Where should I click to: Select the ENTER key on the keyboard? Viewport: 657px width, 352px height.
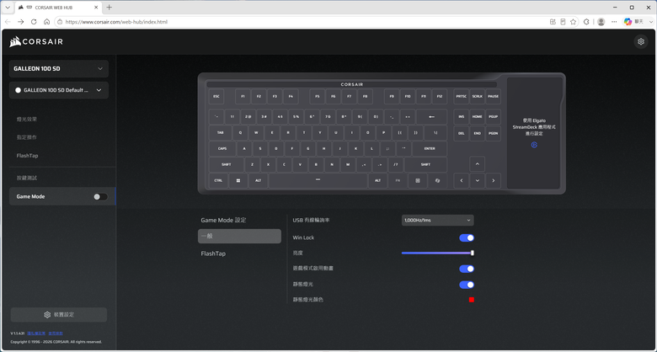point(430,148)
